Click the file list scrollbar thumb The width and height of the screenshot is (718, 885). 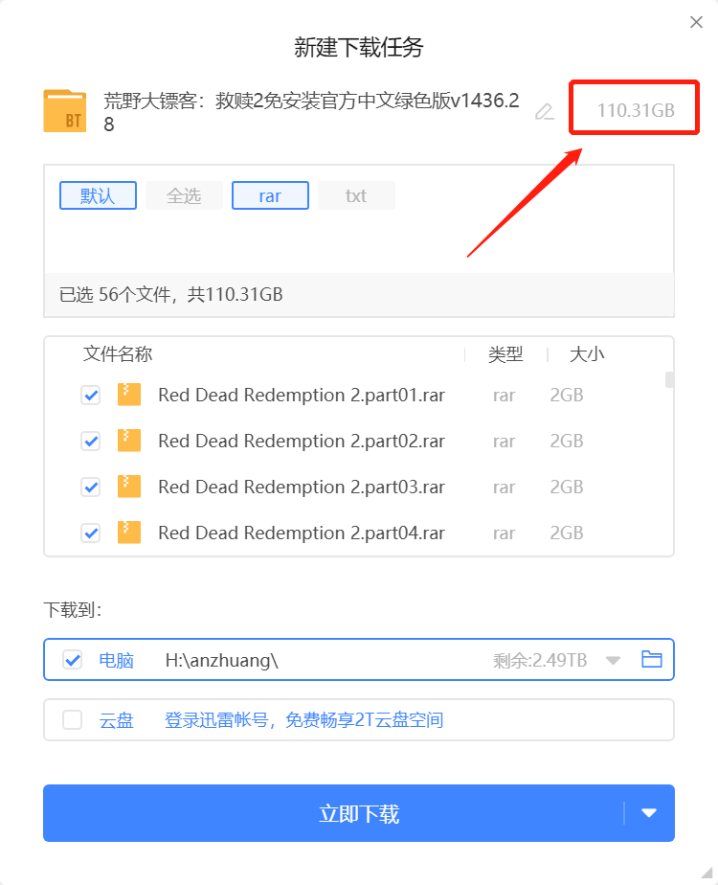(669, 380)
